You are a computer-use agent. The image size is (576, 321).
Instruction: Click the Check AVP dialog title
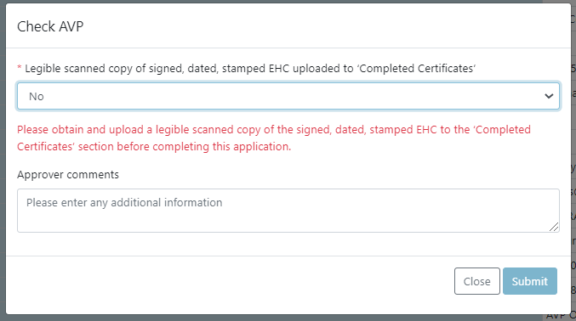pos(50,26)
